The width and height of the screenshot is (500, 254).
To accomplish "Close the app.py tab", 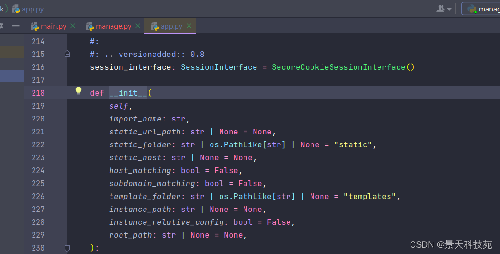I will (189, 26).
